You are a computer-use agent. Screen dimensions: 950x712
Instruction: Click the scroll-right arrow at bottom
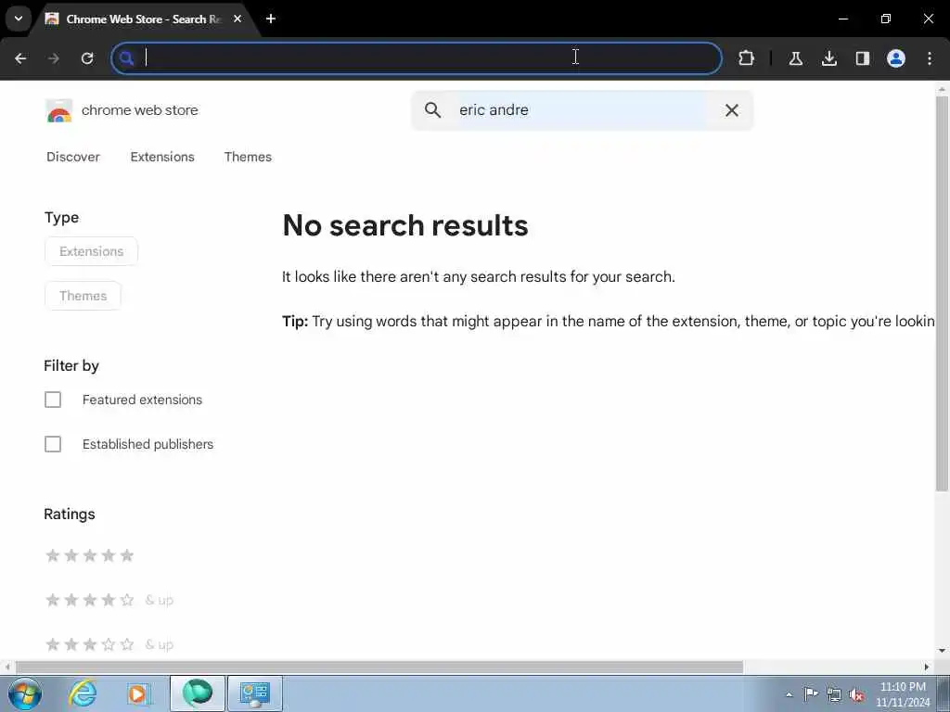[927, 667]
